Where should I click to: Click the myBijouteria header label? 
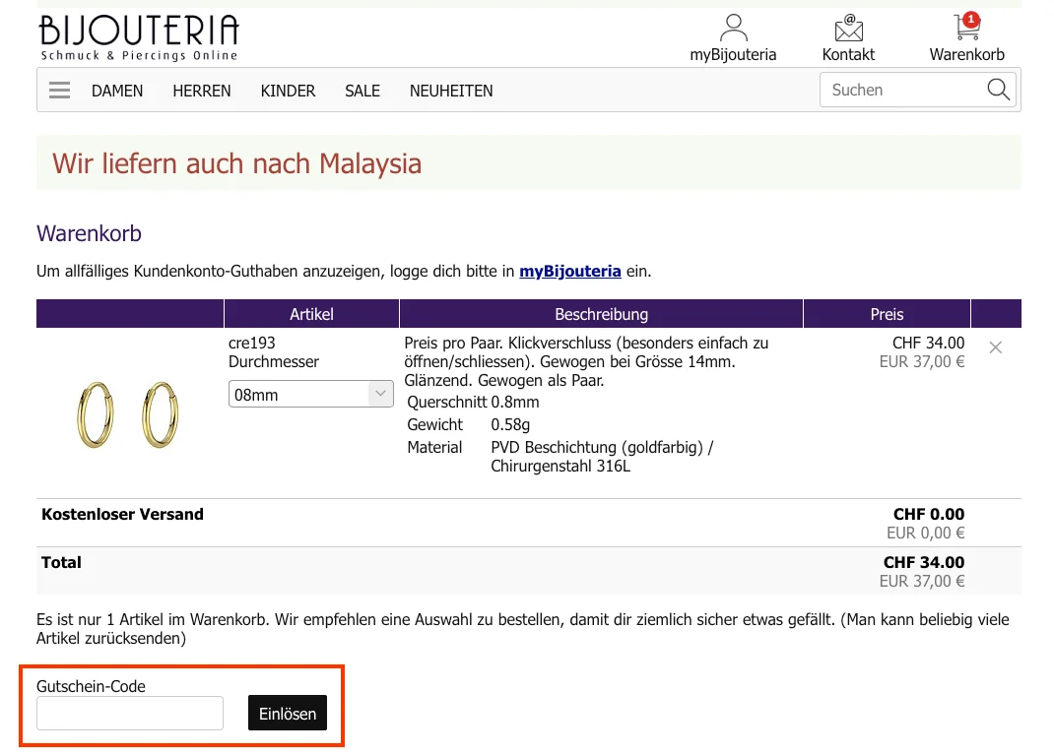733,55
